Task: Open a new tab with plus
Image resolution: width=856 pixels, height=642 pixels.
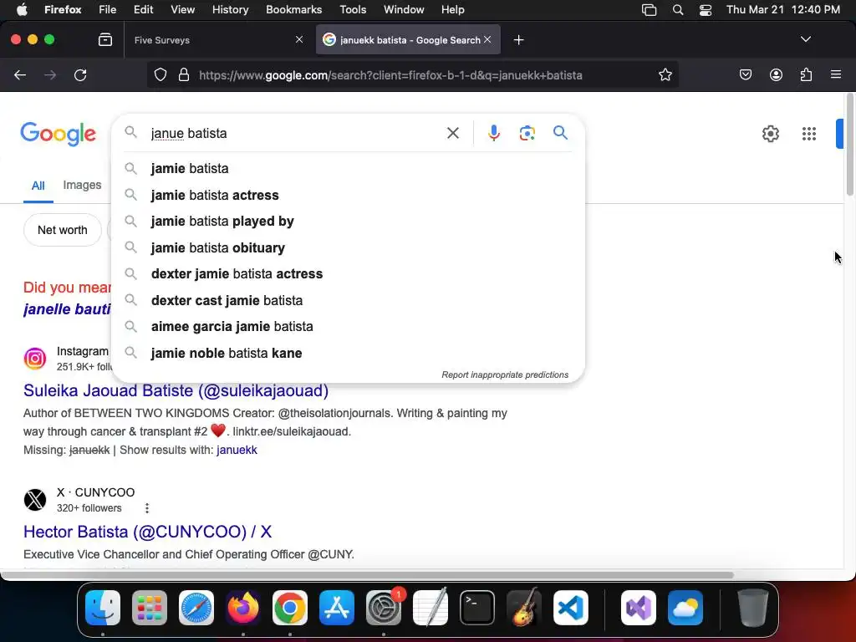Action: click(x=518, y=40)
